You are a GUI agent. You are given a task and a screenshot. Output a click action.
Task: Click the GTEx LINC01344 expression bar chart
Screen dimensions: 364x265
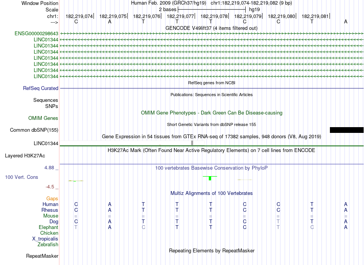tap(132, 143)
